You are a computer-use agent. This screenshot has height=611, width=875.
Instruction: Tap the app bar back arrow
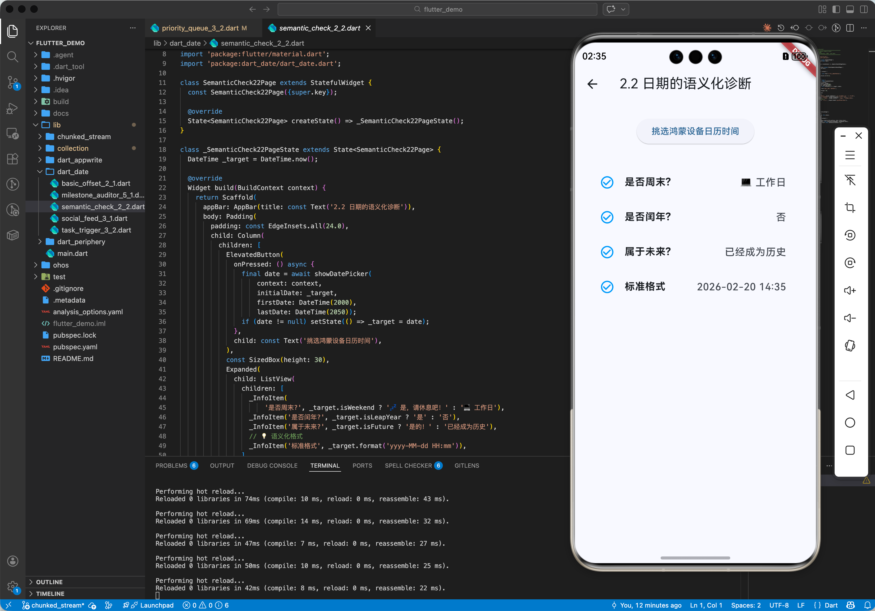pos(592,84)
